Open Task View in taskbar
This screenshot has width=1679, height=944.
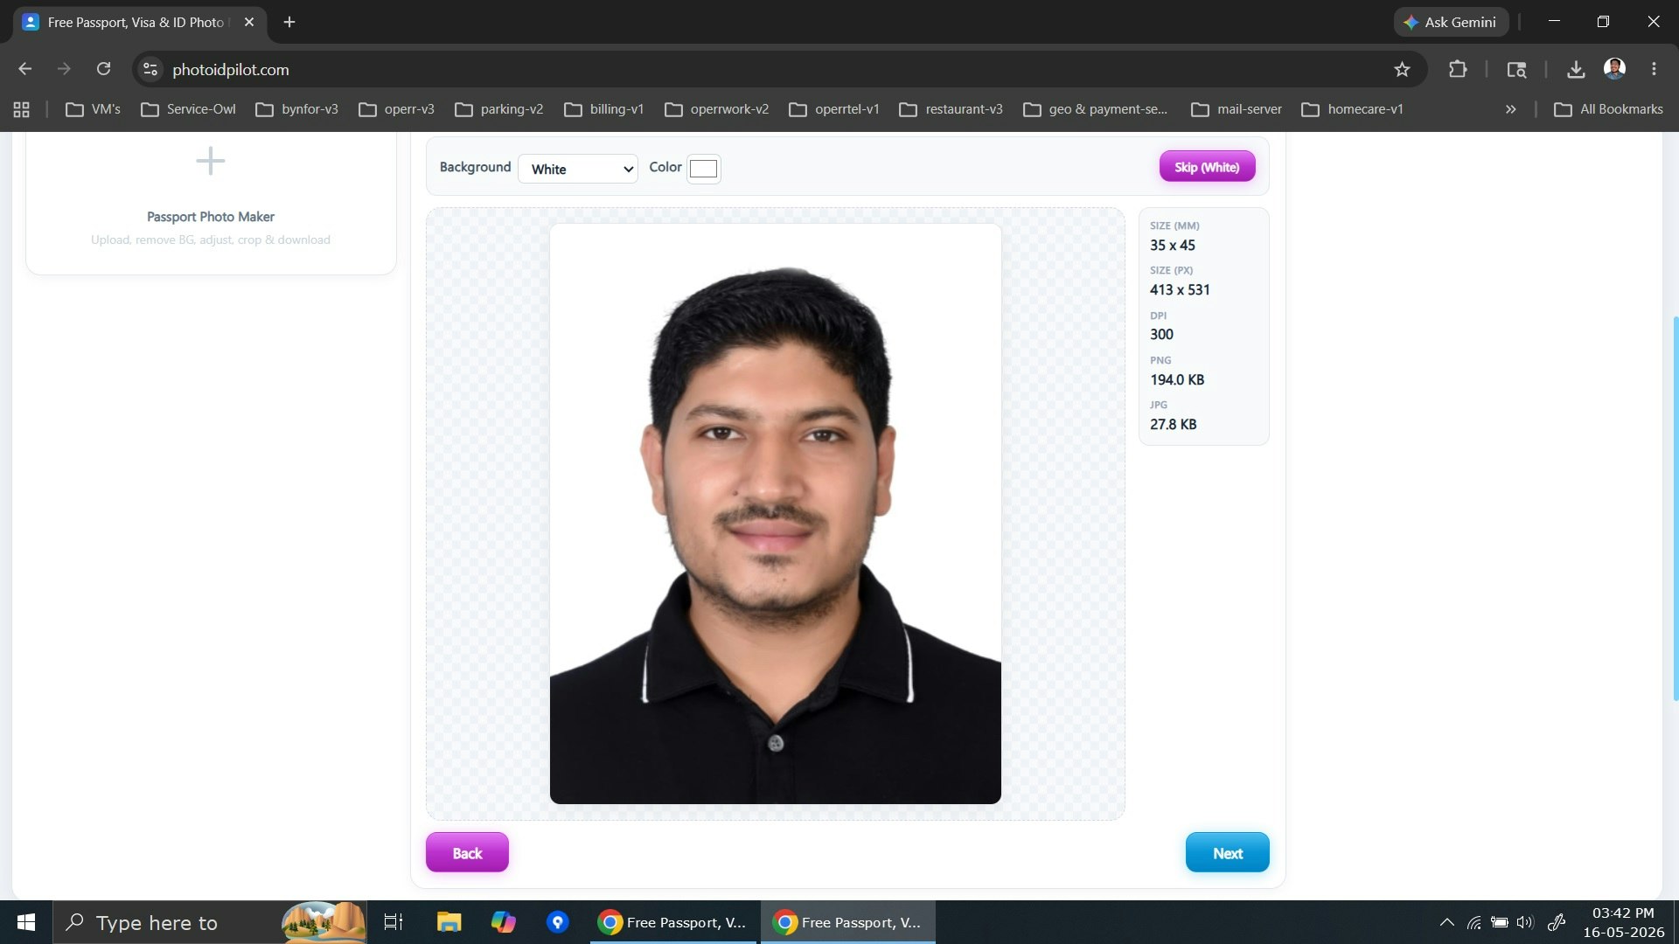click(394, 922)
